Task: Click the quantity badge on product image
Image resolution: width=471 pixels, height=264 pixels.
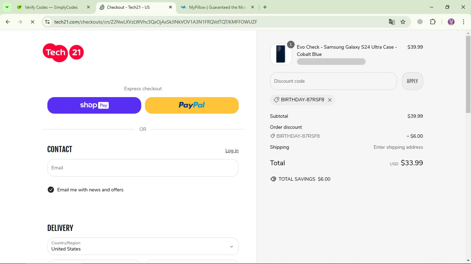Action: pyautogui.click(x=291, y=44)
